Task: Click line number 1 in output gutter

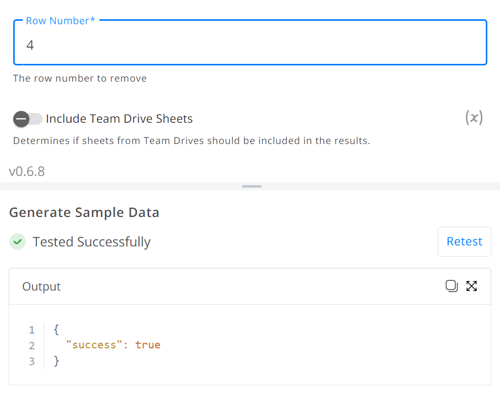Action: coord(31,330)
